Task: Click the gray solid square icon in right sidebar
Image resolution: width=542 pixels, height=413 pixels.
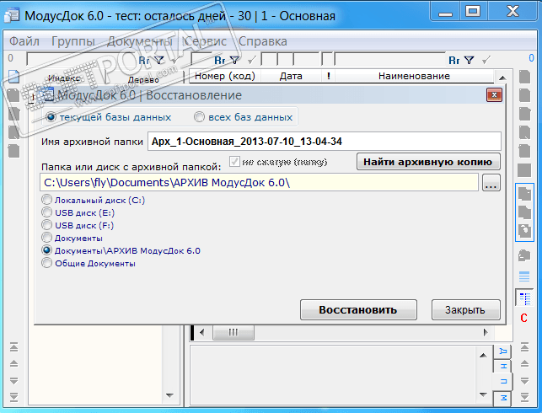Action: (524, 170)
